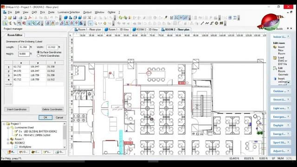297x167 pixels.
Task: Click the Insert New Room guide icon
Action: (275, 47)
